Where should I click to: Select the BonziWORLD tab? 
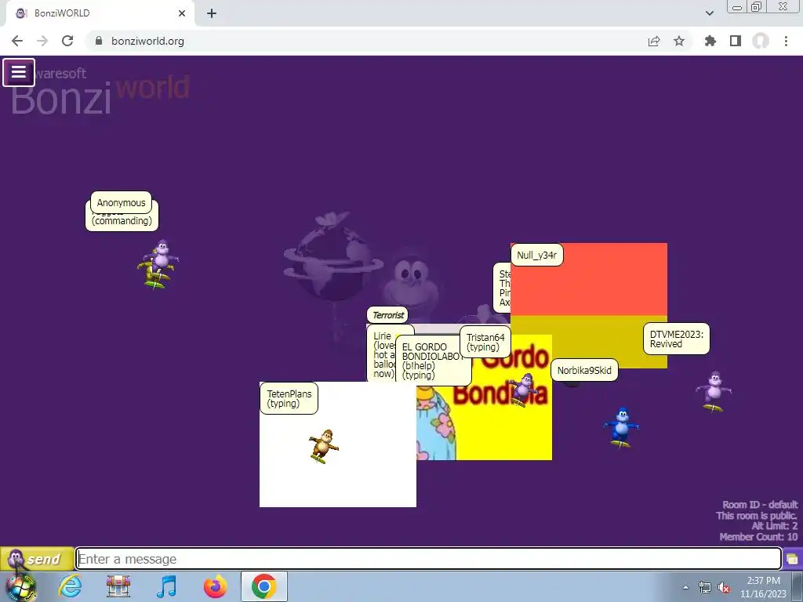click(x=100, y=13)
